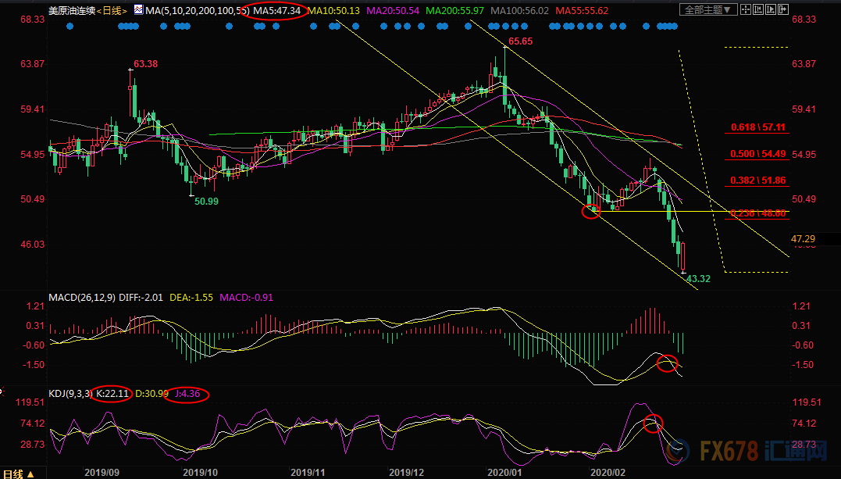Click the 美原油连续 instrument name
This screenshot has width=841, height=479.
tap(73, 10)
